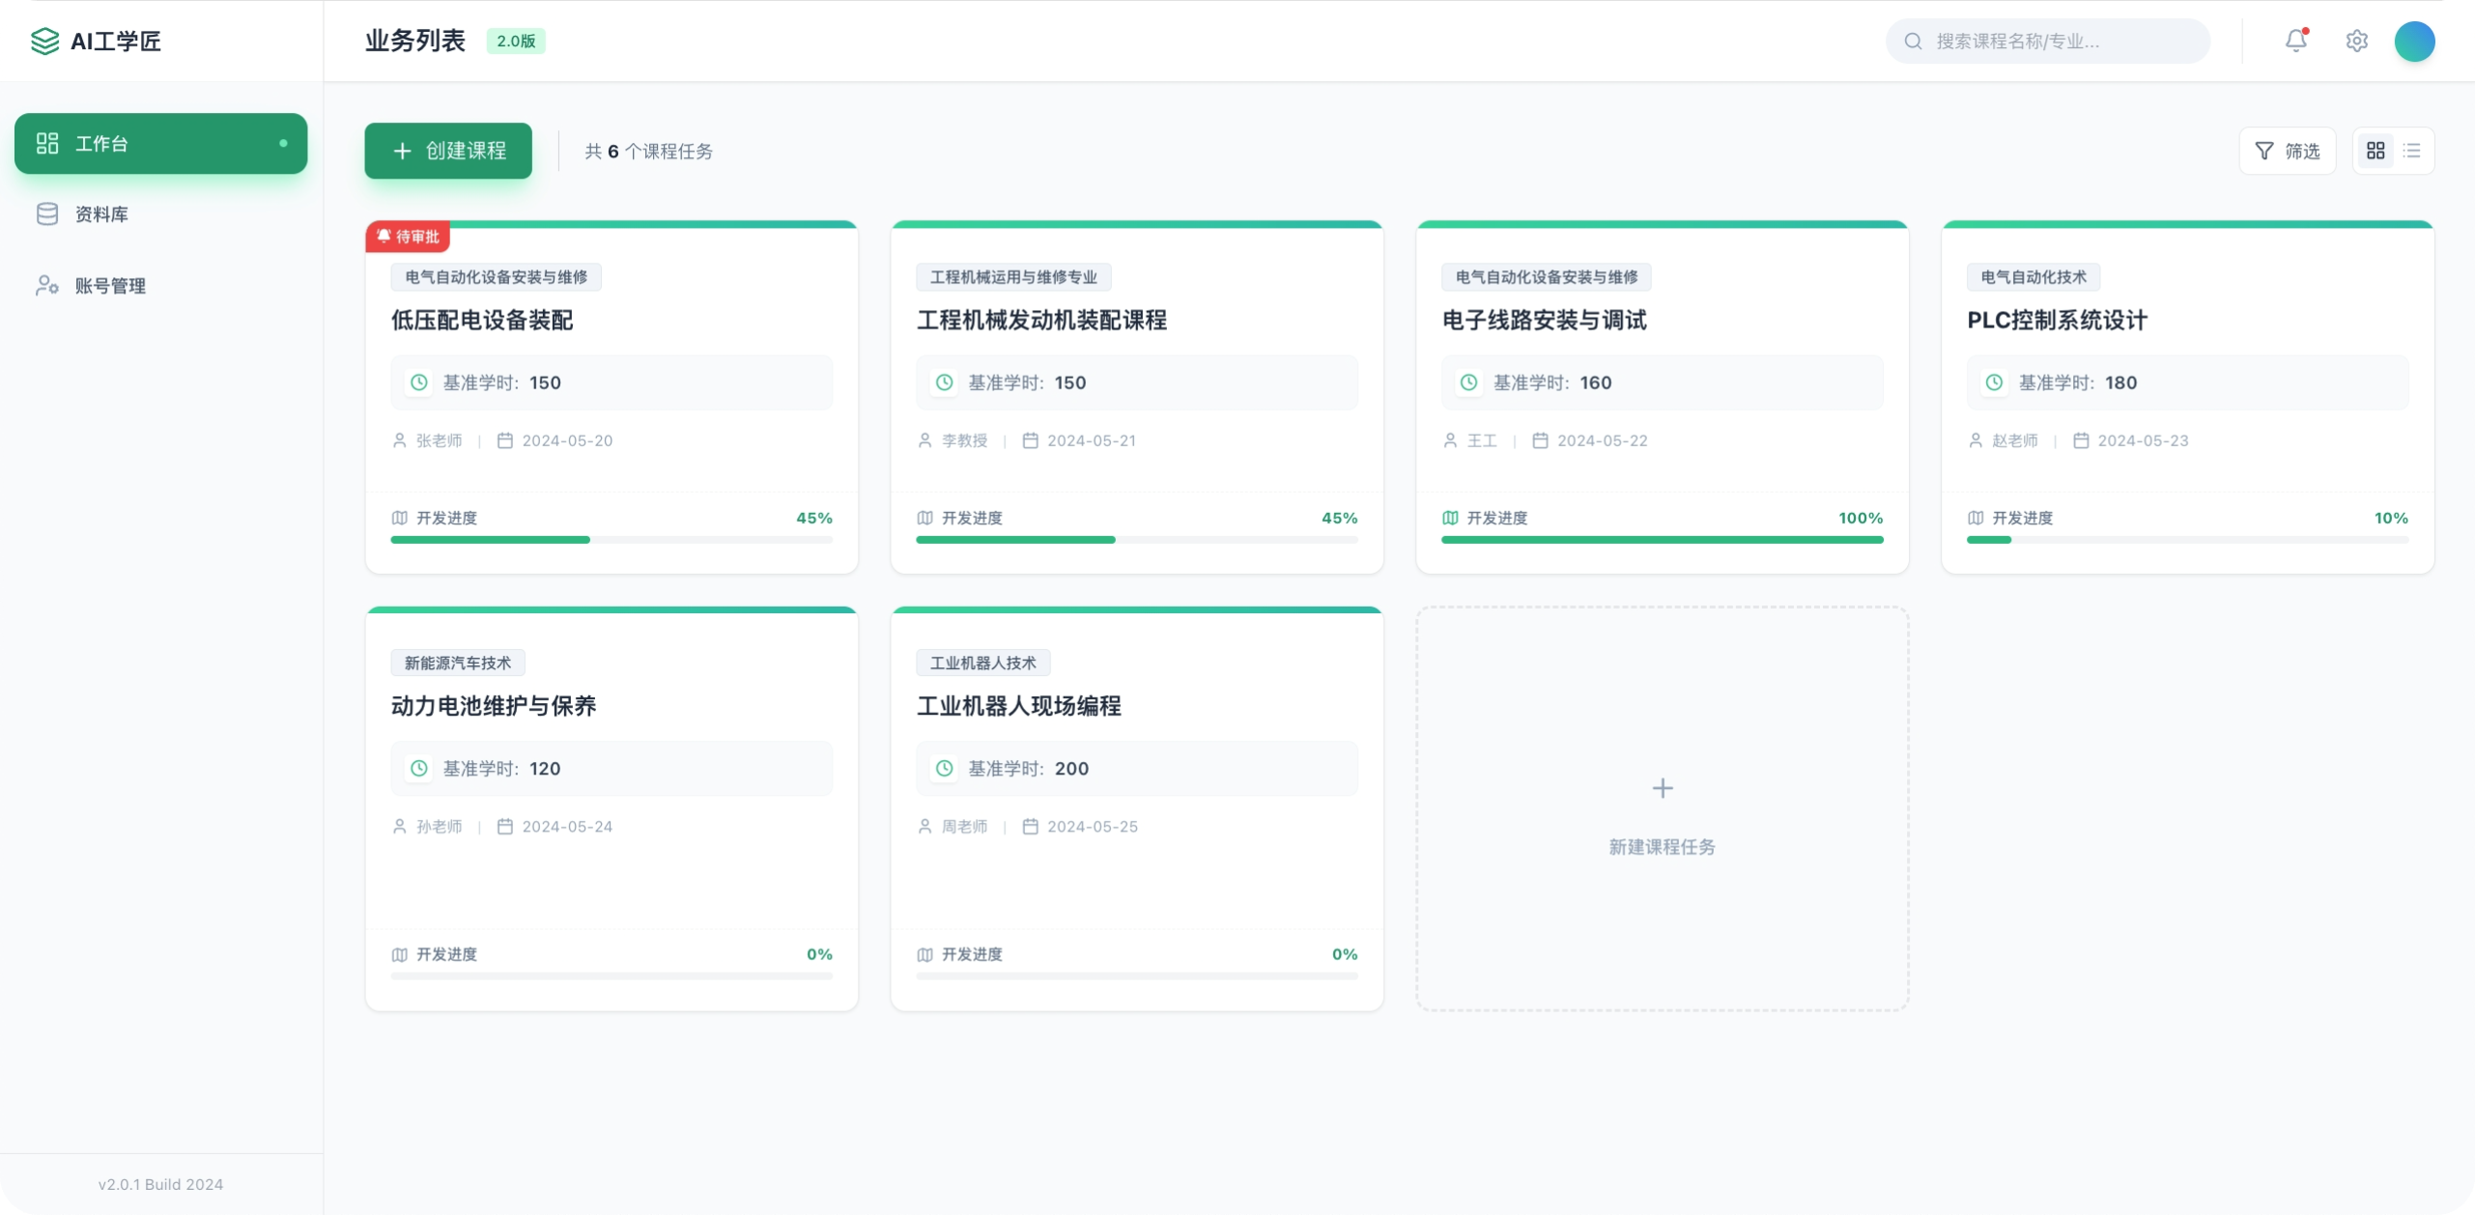Image resolution: width=2475 pixels, height=1215 pixels.
Task: Click the user avatar circle
Action: tap(2413, 42)
